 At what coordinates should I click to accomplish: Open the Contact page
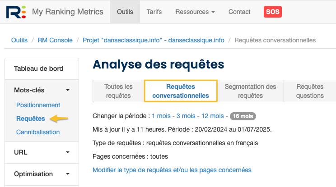point(239,12)
